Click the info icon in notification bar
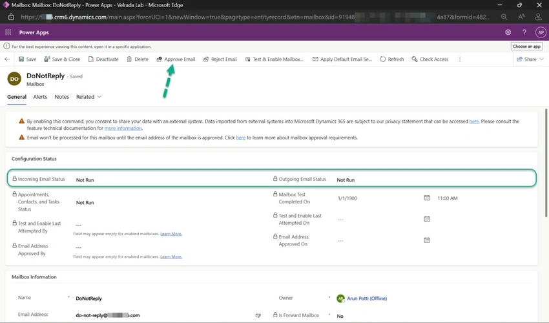 point(6,47)
